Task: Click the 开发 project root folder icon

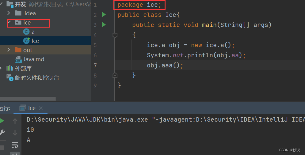Action: [x=10, y=4]
